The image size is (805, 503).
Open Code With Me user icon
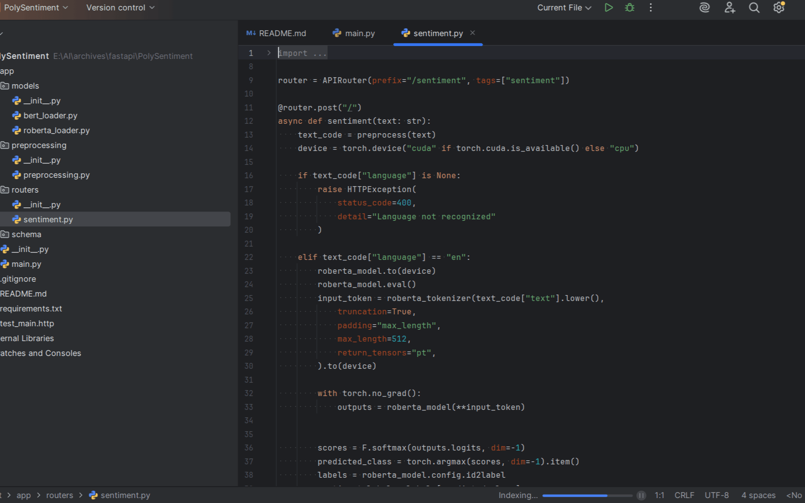[729, 7]
